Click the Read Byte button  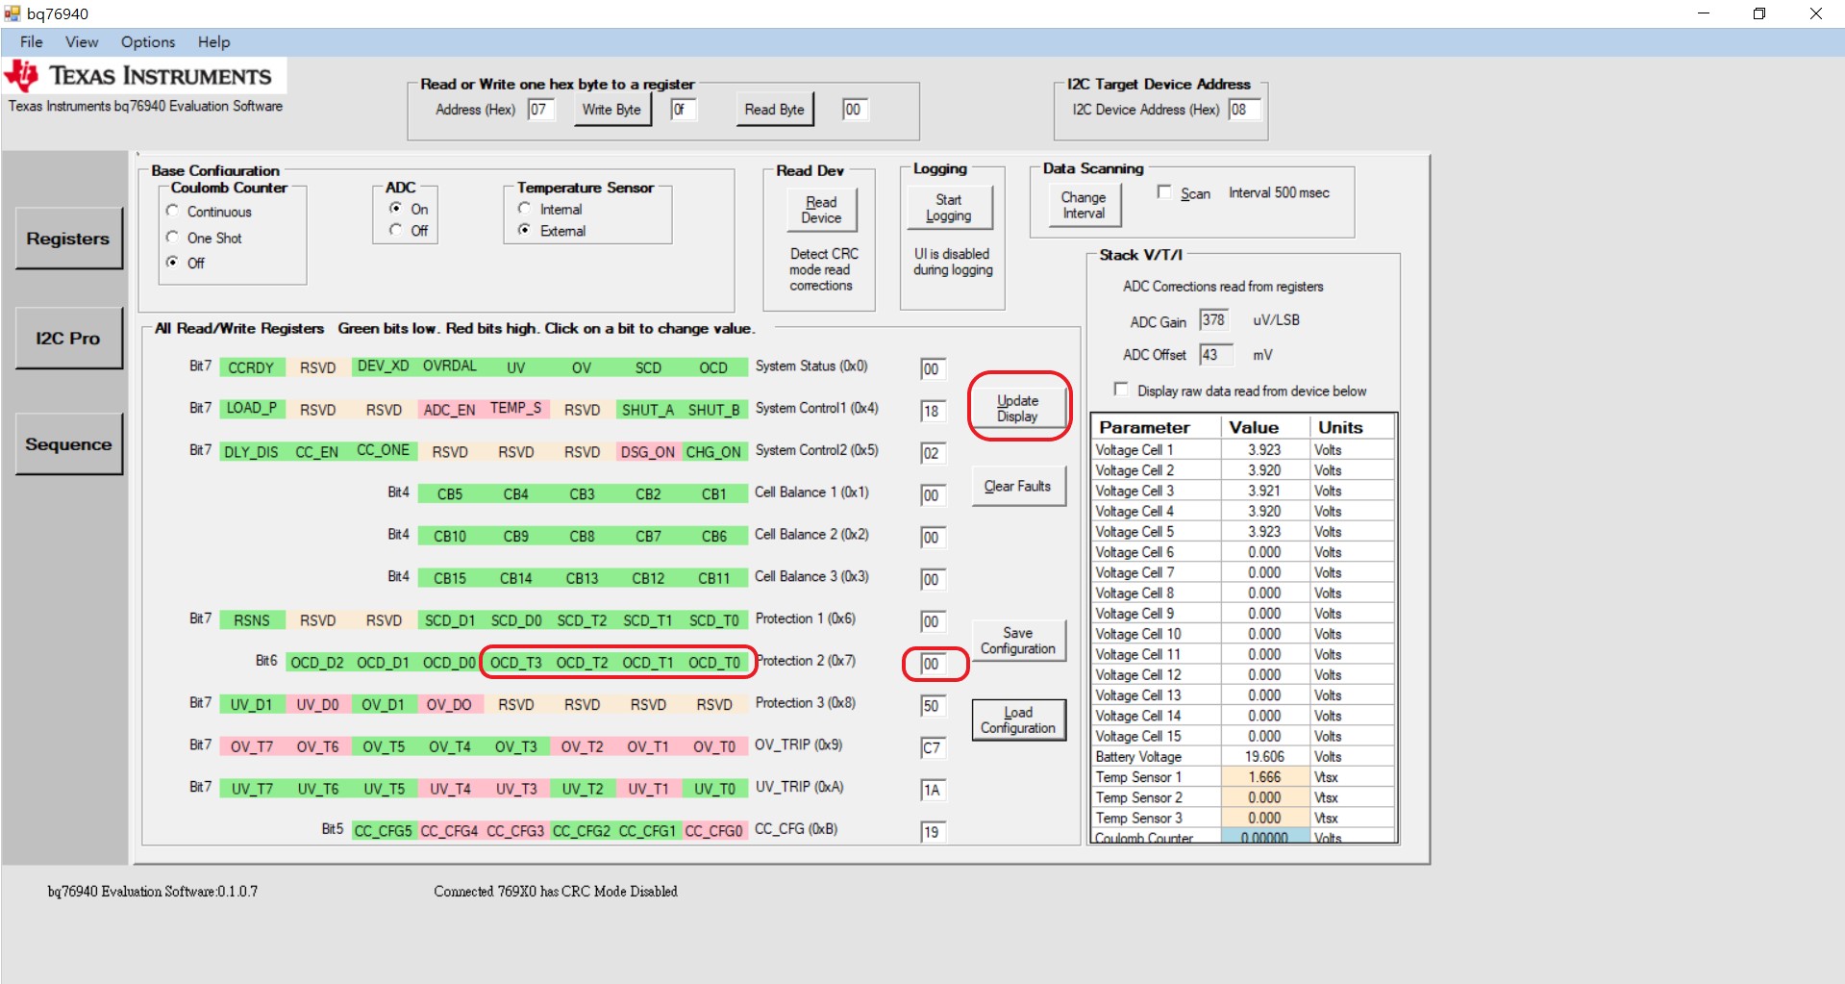774,110
